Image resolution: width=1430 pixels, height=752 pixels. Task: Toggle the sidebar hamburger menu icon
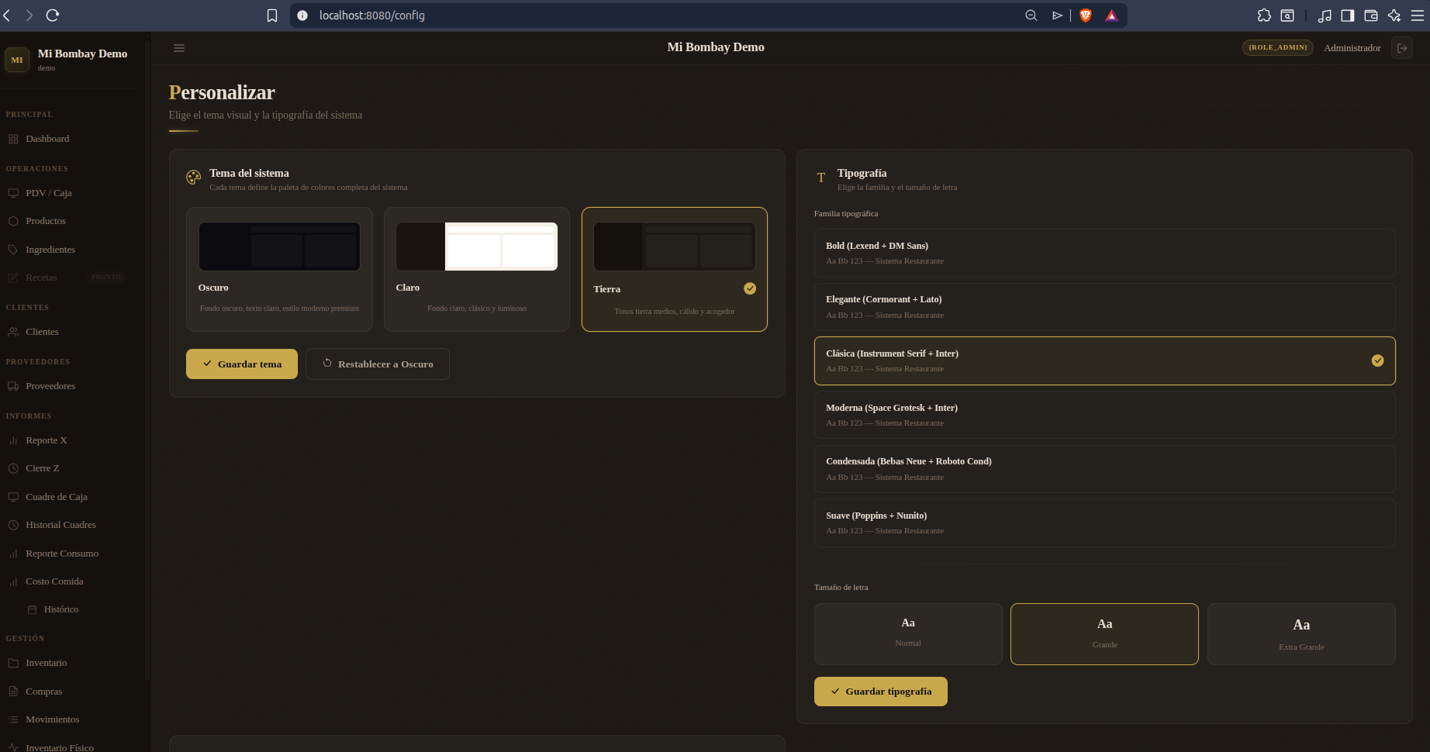coord(179,48)
